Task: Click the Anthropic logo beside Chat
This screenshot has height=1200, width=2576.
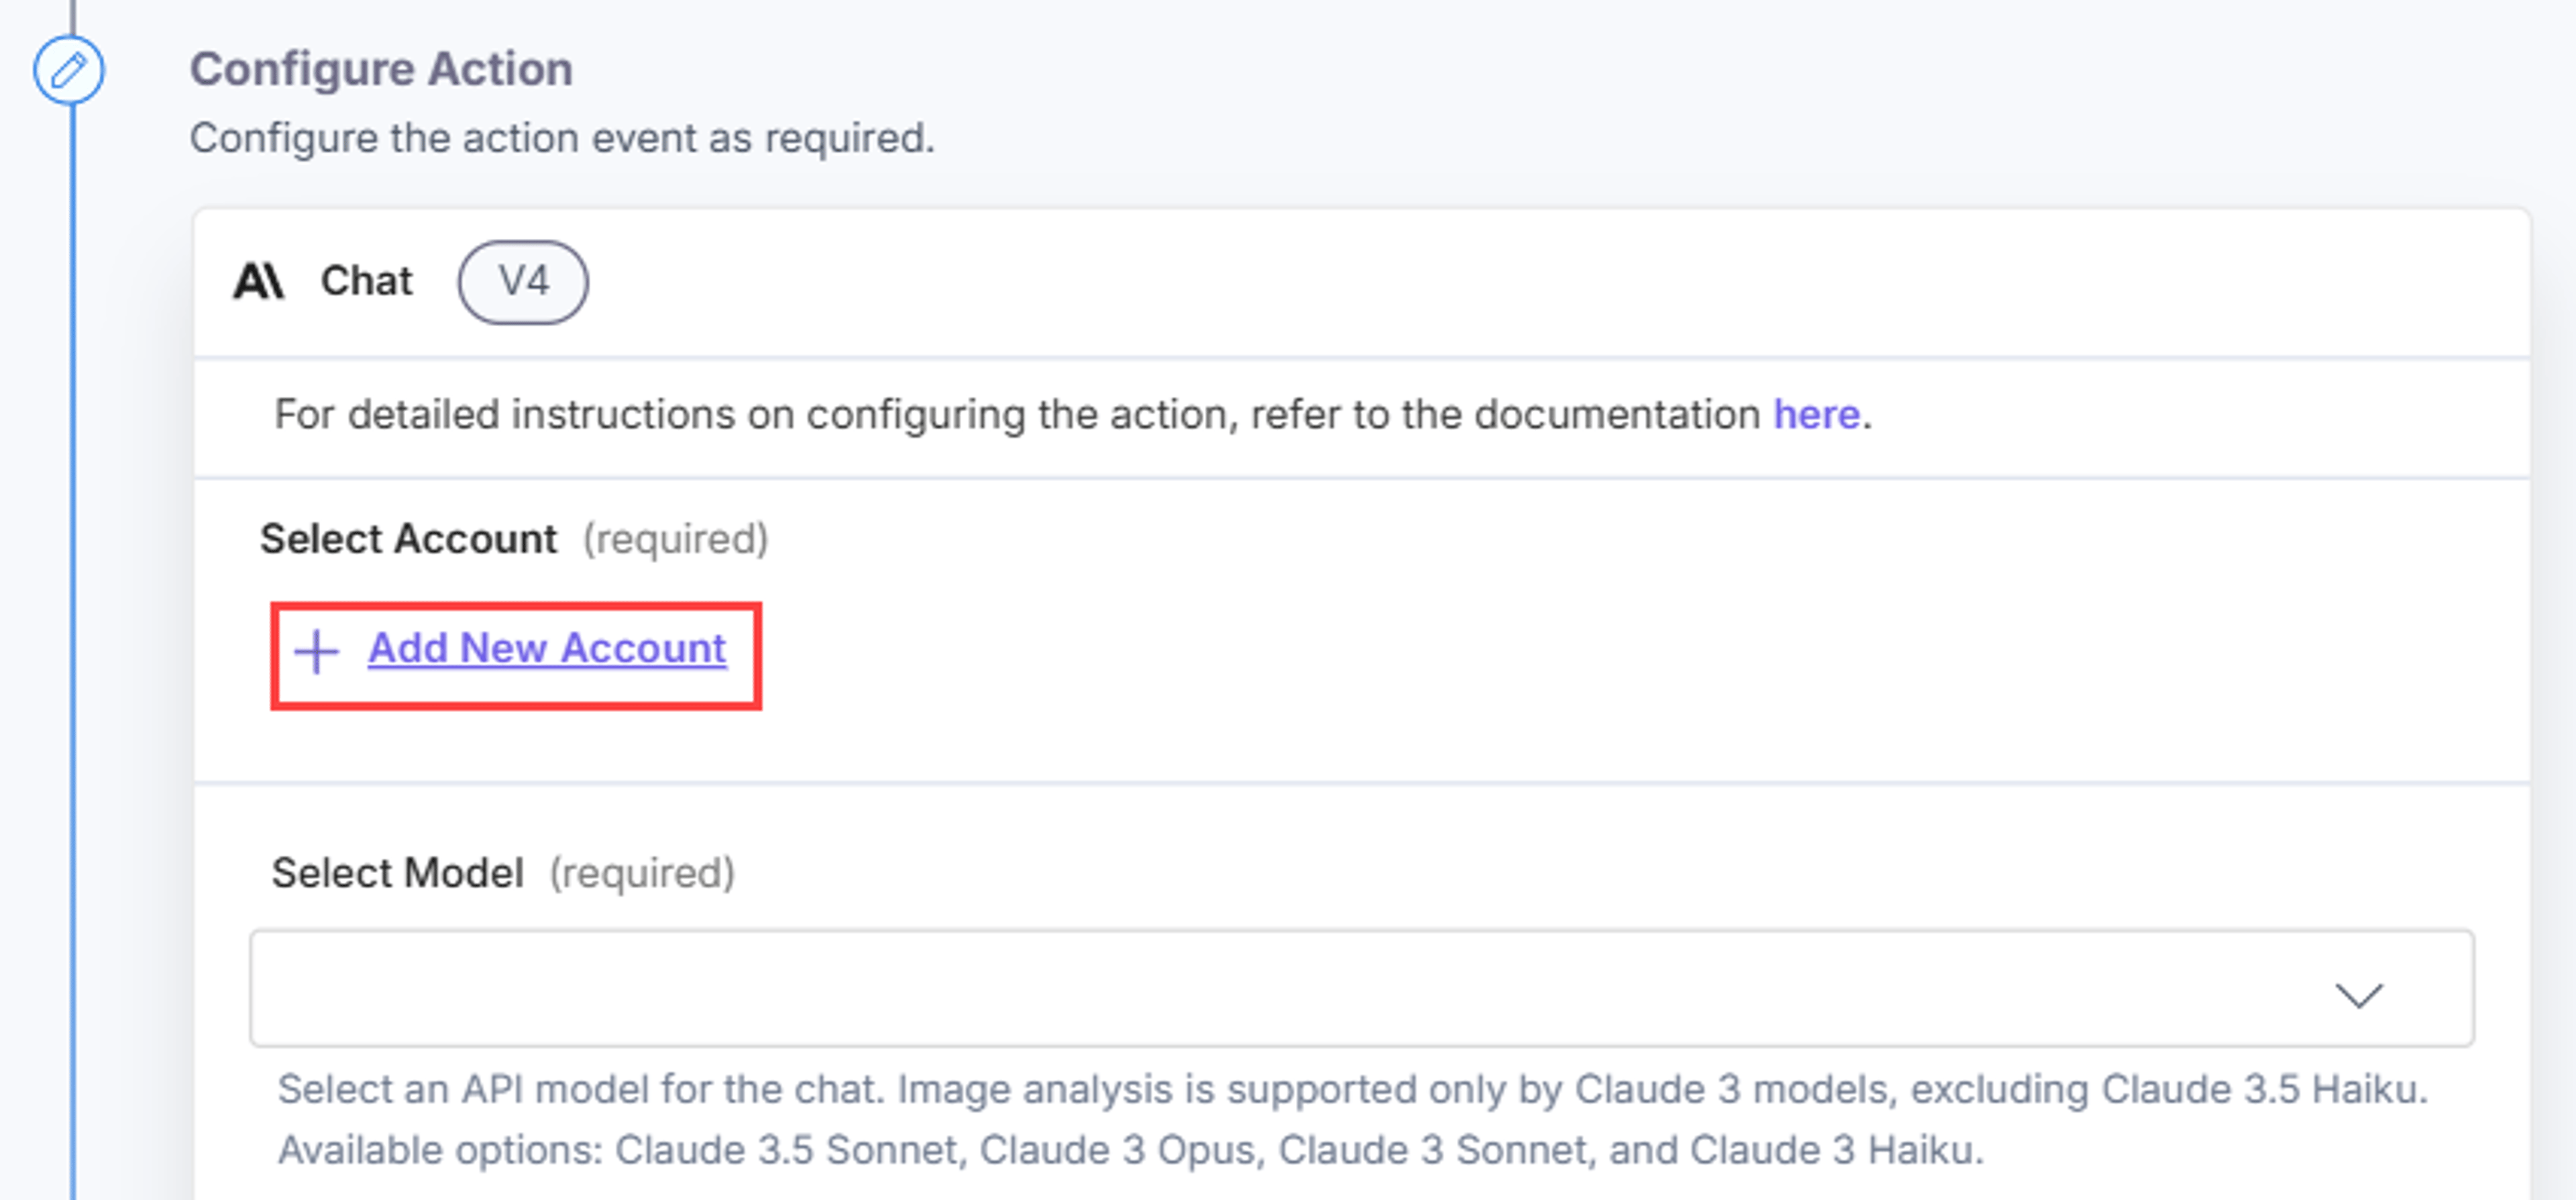Action: 259,281
